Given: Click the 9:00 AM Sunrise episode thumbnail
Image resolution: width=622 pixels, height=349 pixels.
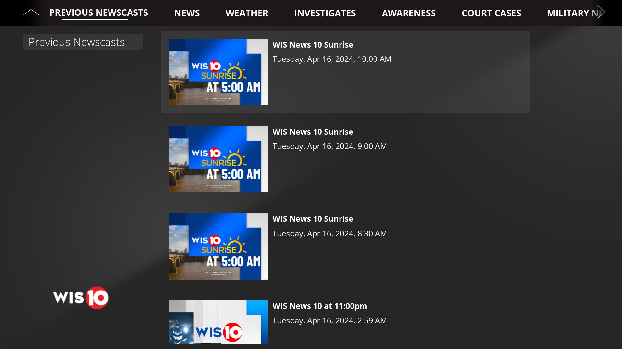Looking at the screenshot, I should click(x=218, y=159).
